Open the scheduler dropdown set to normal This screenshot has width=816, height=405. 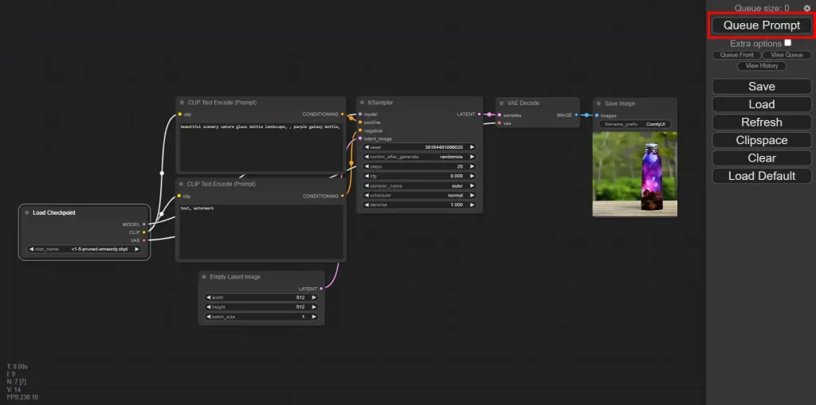419,195
